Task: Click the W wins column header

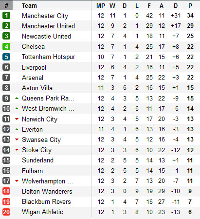Action: (x=112, y=6)
